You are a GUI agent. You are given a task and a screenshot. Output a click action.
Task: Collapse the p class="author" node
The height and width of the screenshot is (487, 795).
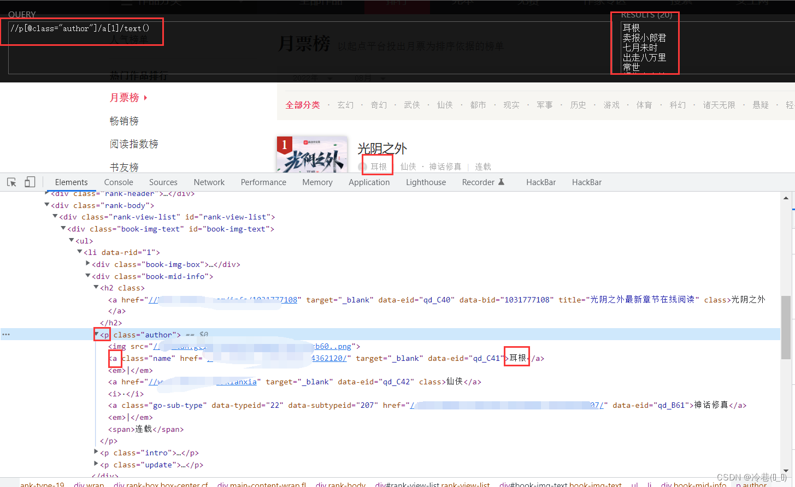click(96, 334)
